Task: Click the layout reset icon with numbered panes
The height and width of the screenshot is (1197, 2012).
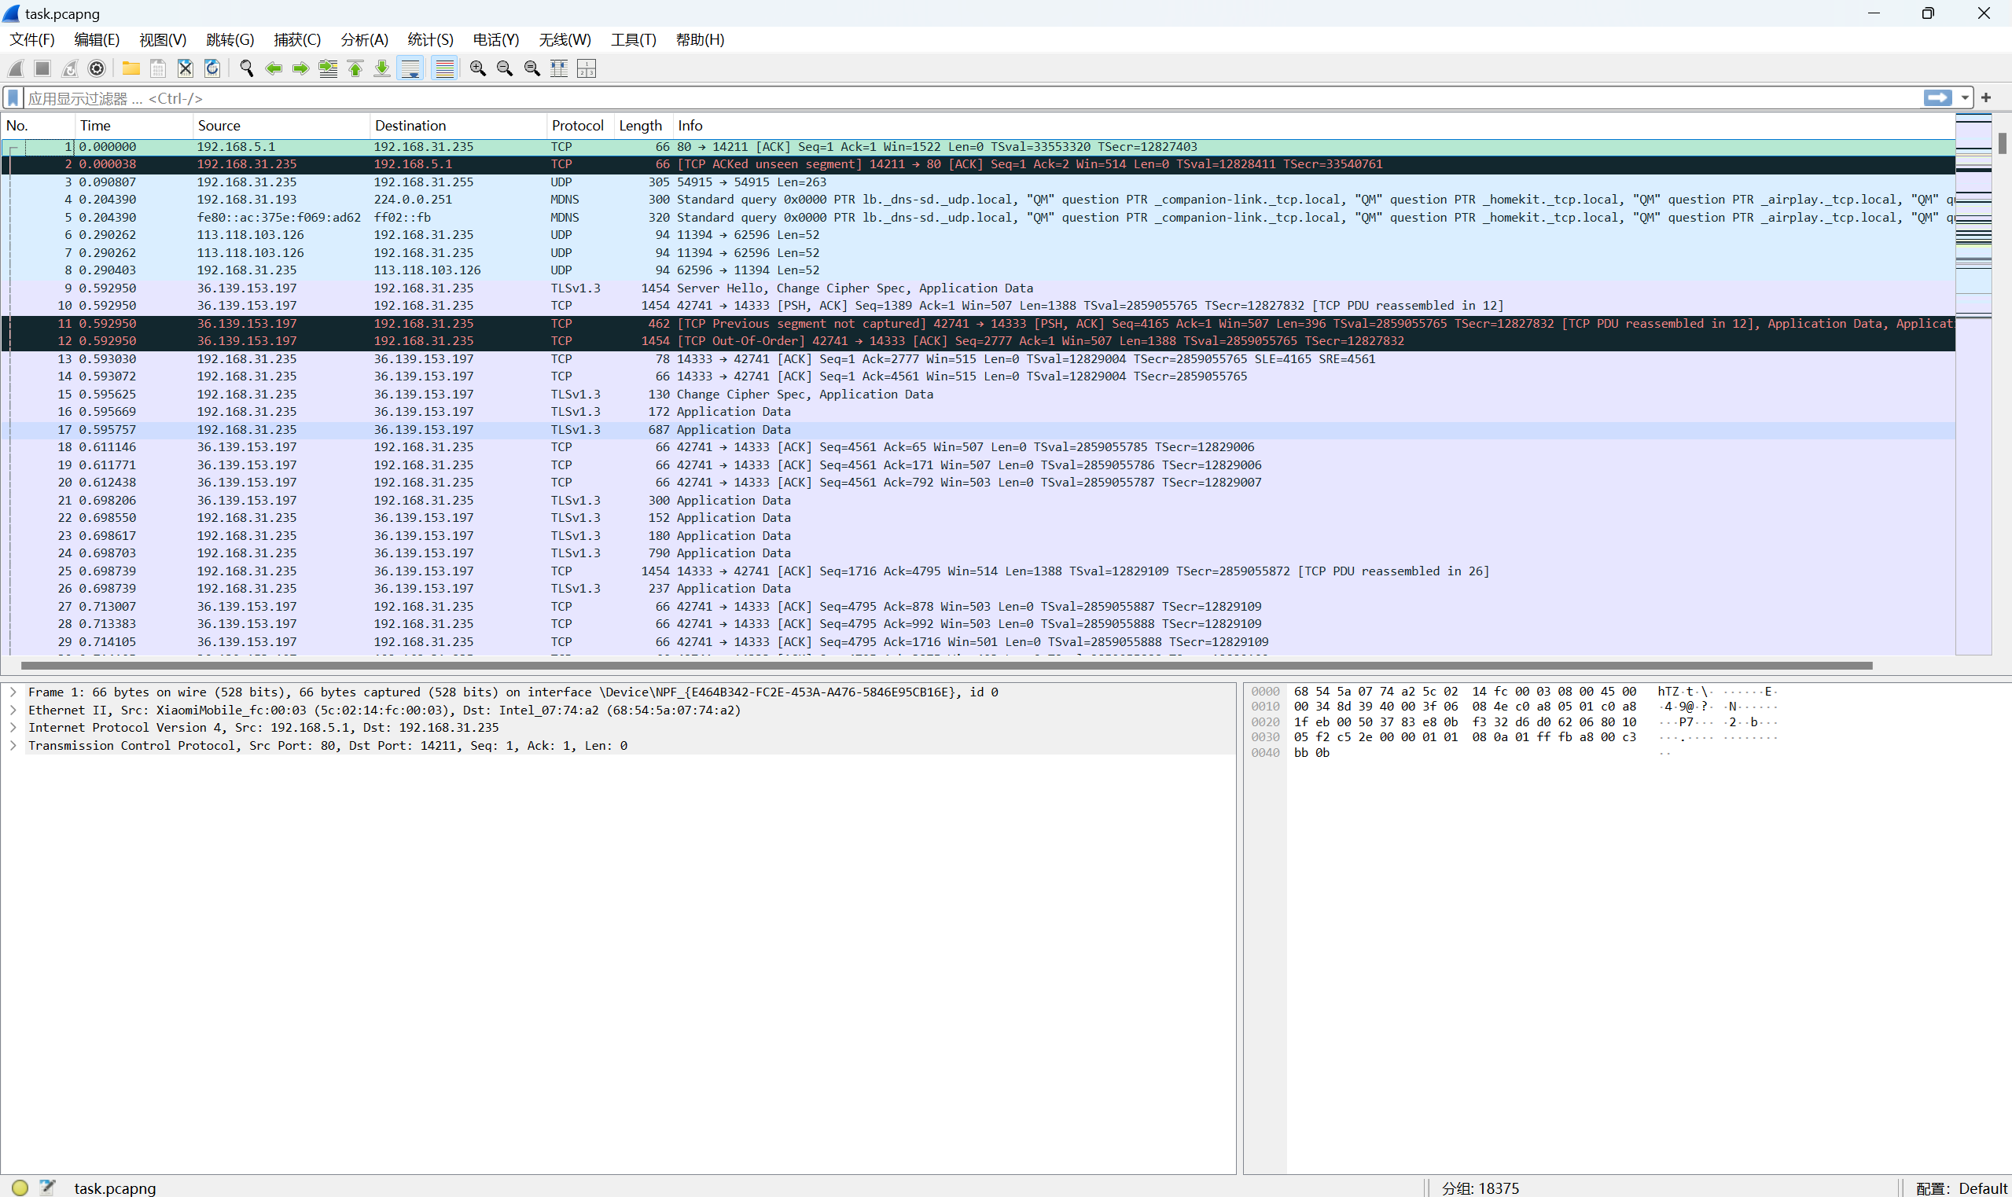Action: 587,68
